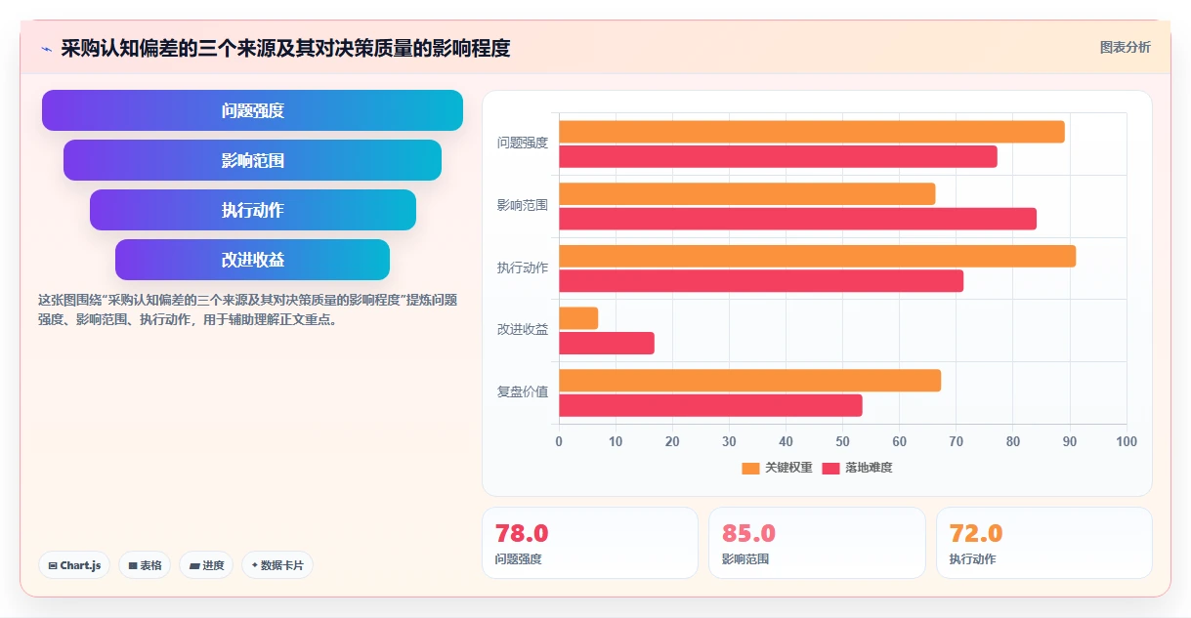Select the 问题强度 funnel stage

click(x=252, y=110)
